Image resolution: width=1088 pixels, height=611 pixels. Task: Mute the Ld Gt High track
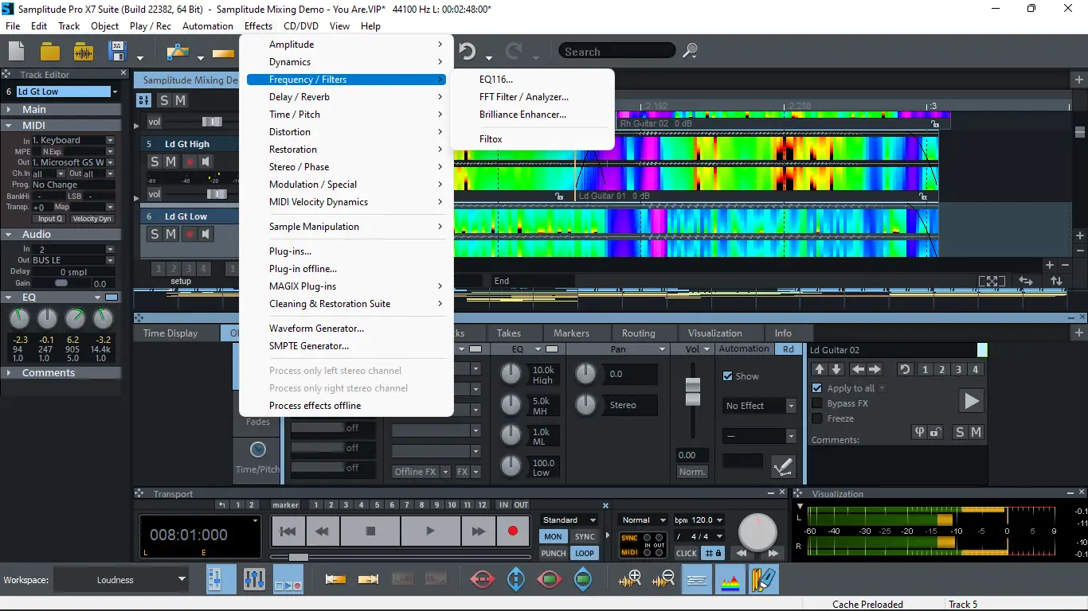[170, 162]
